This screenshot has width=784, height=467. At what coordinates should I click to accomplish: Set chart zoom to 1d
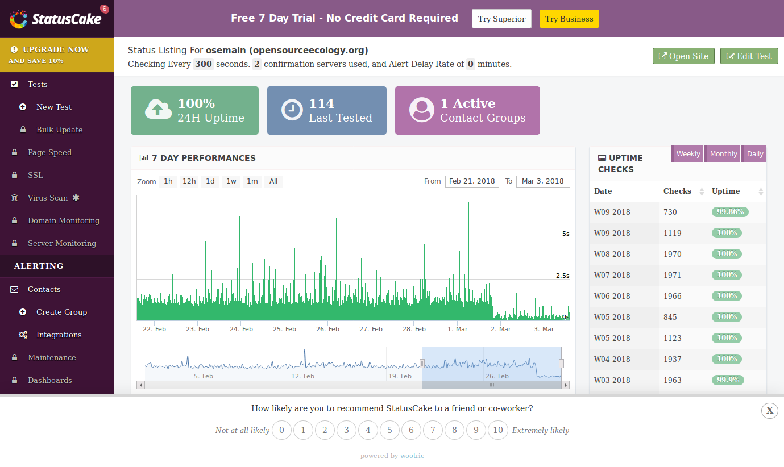pos(210,181)
